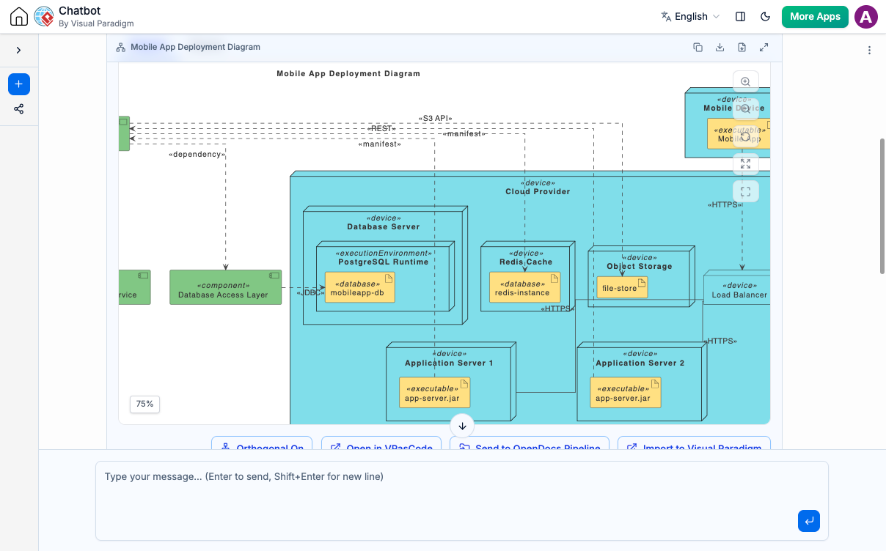Screen dimensions: 886x551
Task: Open the diagram in fullscreen with the expand arrows
Action: pyautogui.click(x=764, y=48)
